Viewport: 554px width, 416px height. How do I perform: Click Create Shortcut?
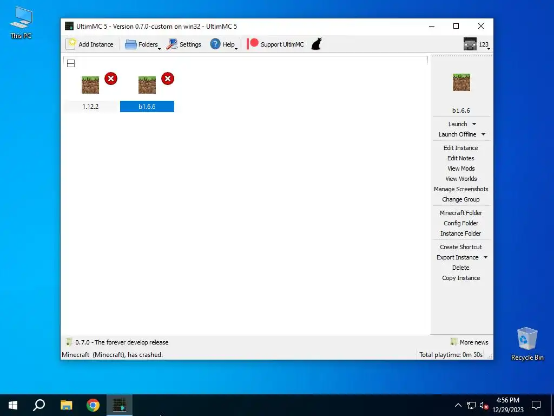pyautogui.click(x=461, y=247)
